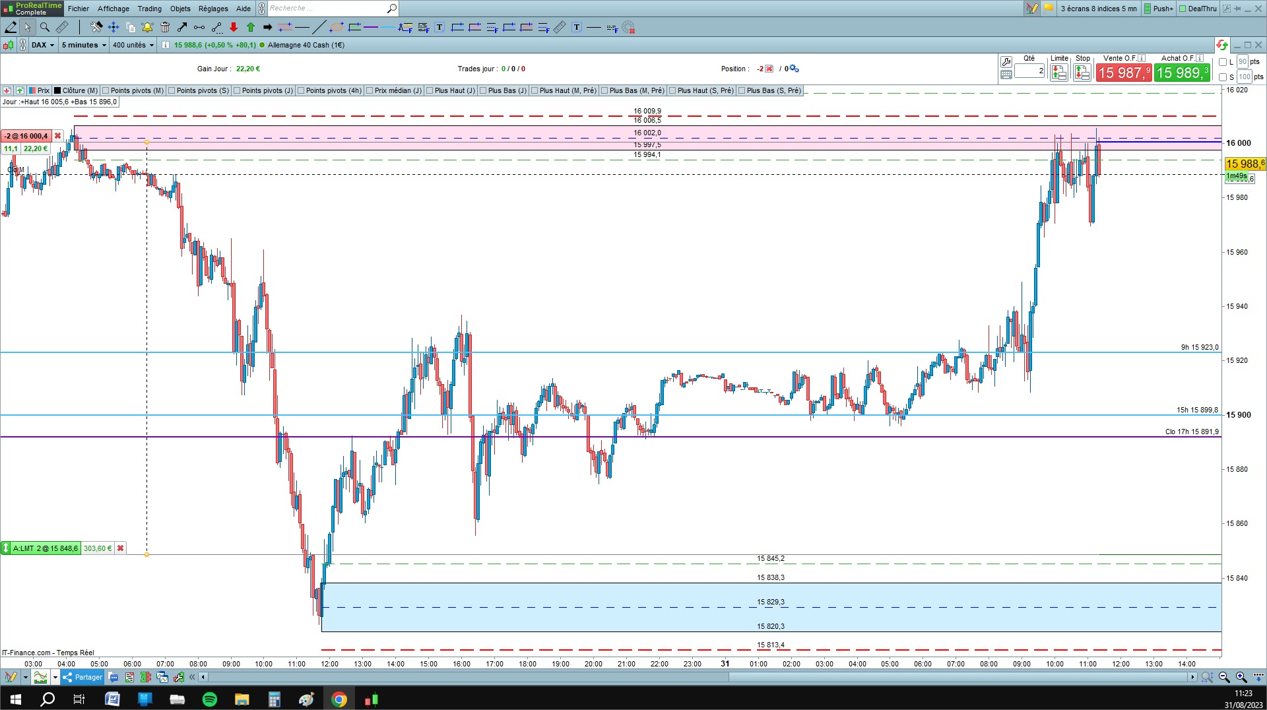Enable Points pivots (M) checkbox
Image resolution: width=1267 pixels, height=710 pixels.
tap(106, 90)
